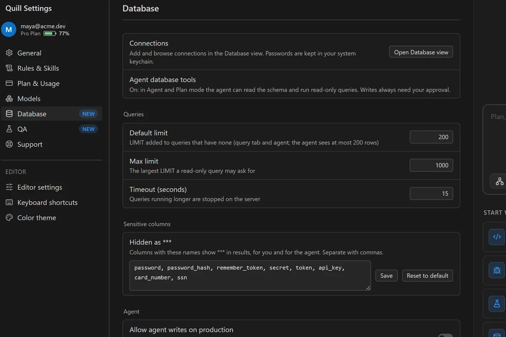The width and height of the screenshot is (506, 337).
Task: Click the keyboard icon for Keyboard shortcuts
Action: tap(9, 203)
